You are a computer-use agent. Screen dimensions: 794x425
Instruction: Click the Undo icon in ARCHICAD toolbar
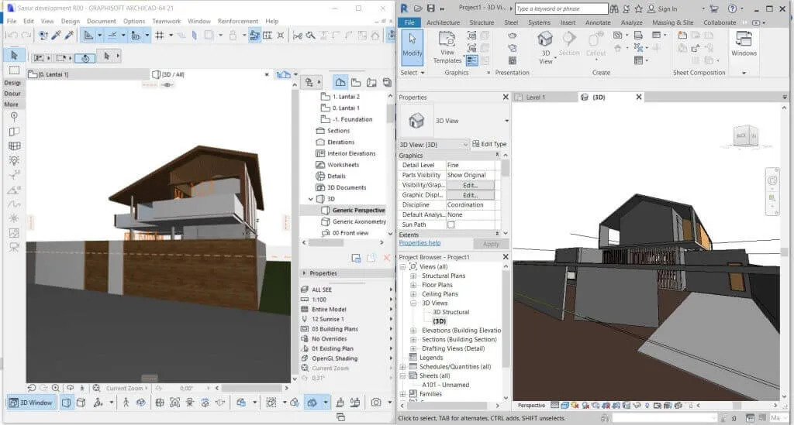tap(12, 36)
